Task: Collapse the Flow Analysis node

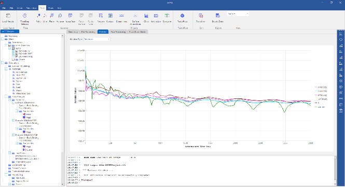Action: click(x=6, y=96)
